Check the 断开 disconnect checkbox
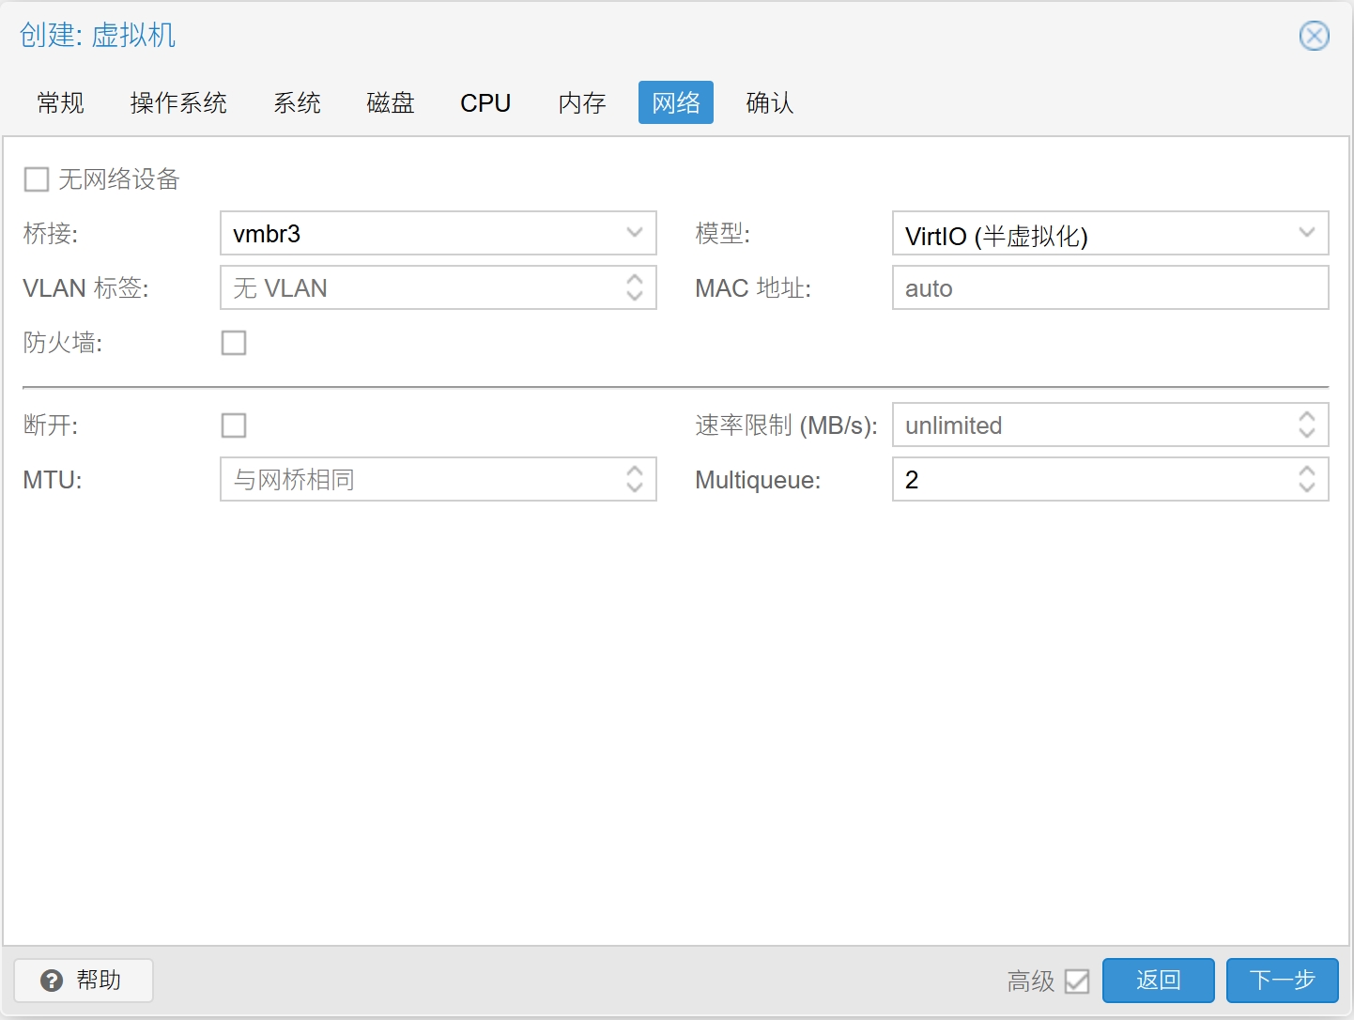 click(234, 425)
